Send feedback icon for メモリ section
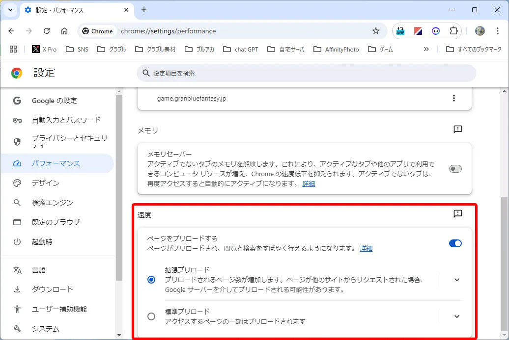 458,130
